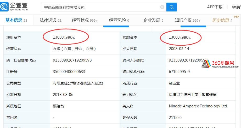Viewport: 241px width, 128px height.
Task: Click the 参保人数 label
Action: click(x=130, y=118)
